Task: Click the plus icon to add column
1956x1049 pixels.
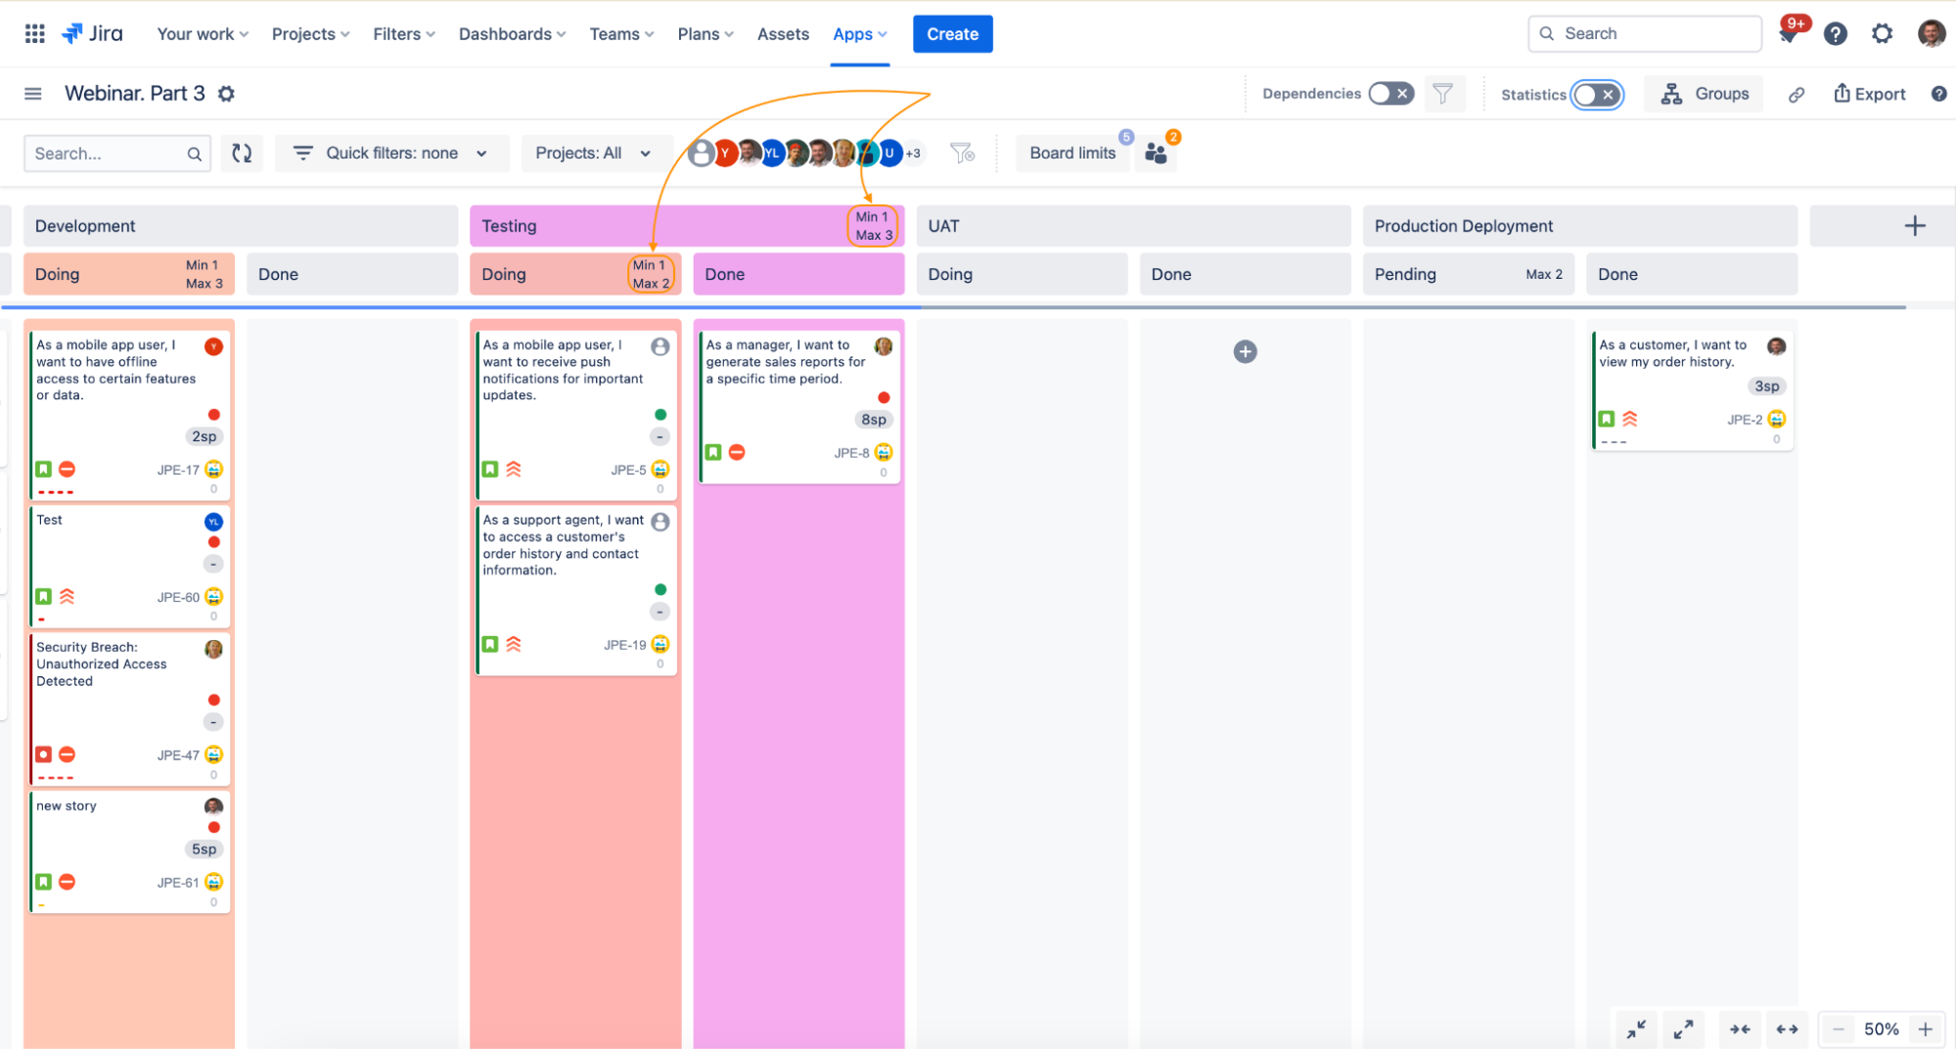Action: [x=1915, y=226]
